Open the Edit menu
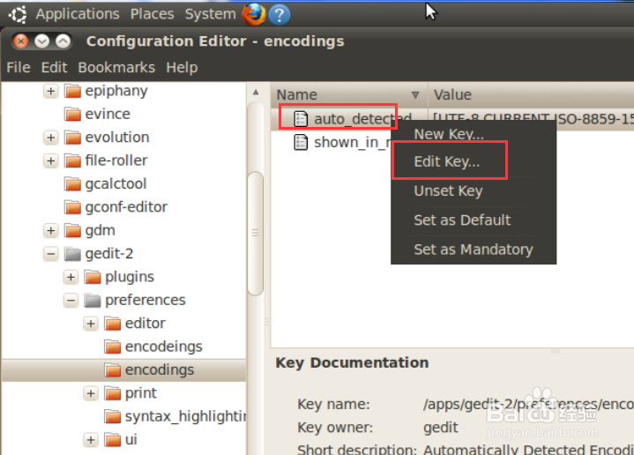 click(54, 67)
